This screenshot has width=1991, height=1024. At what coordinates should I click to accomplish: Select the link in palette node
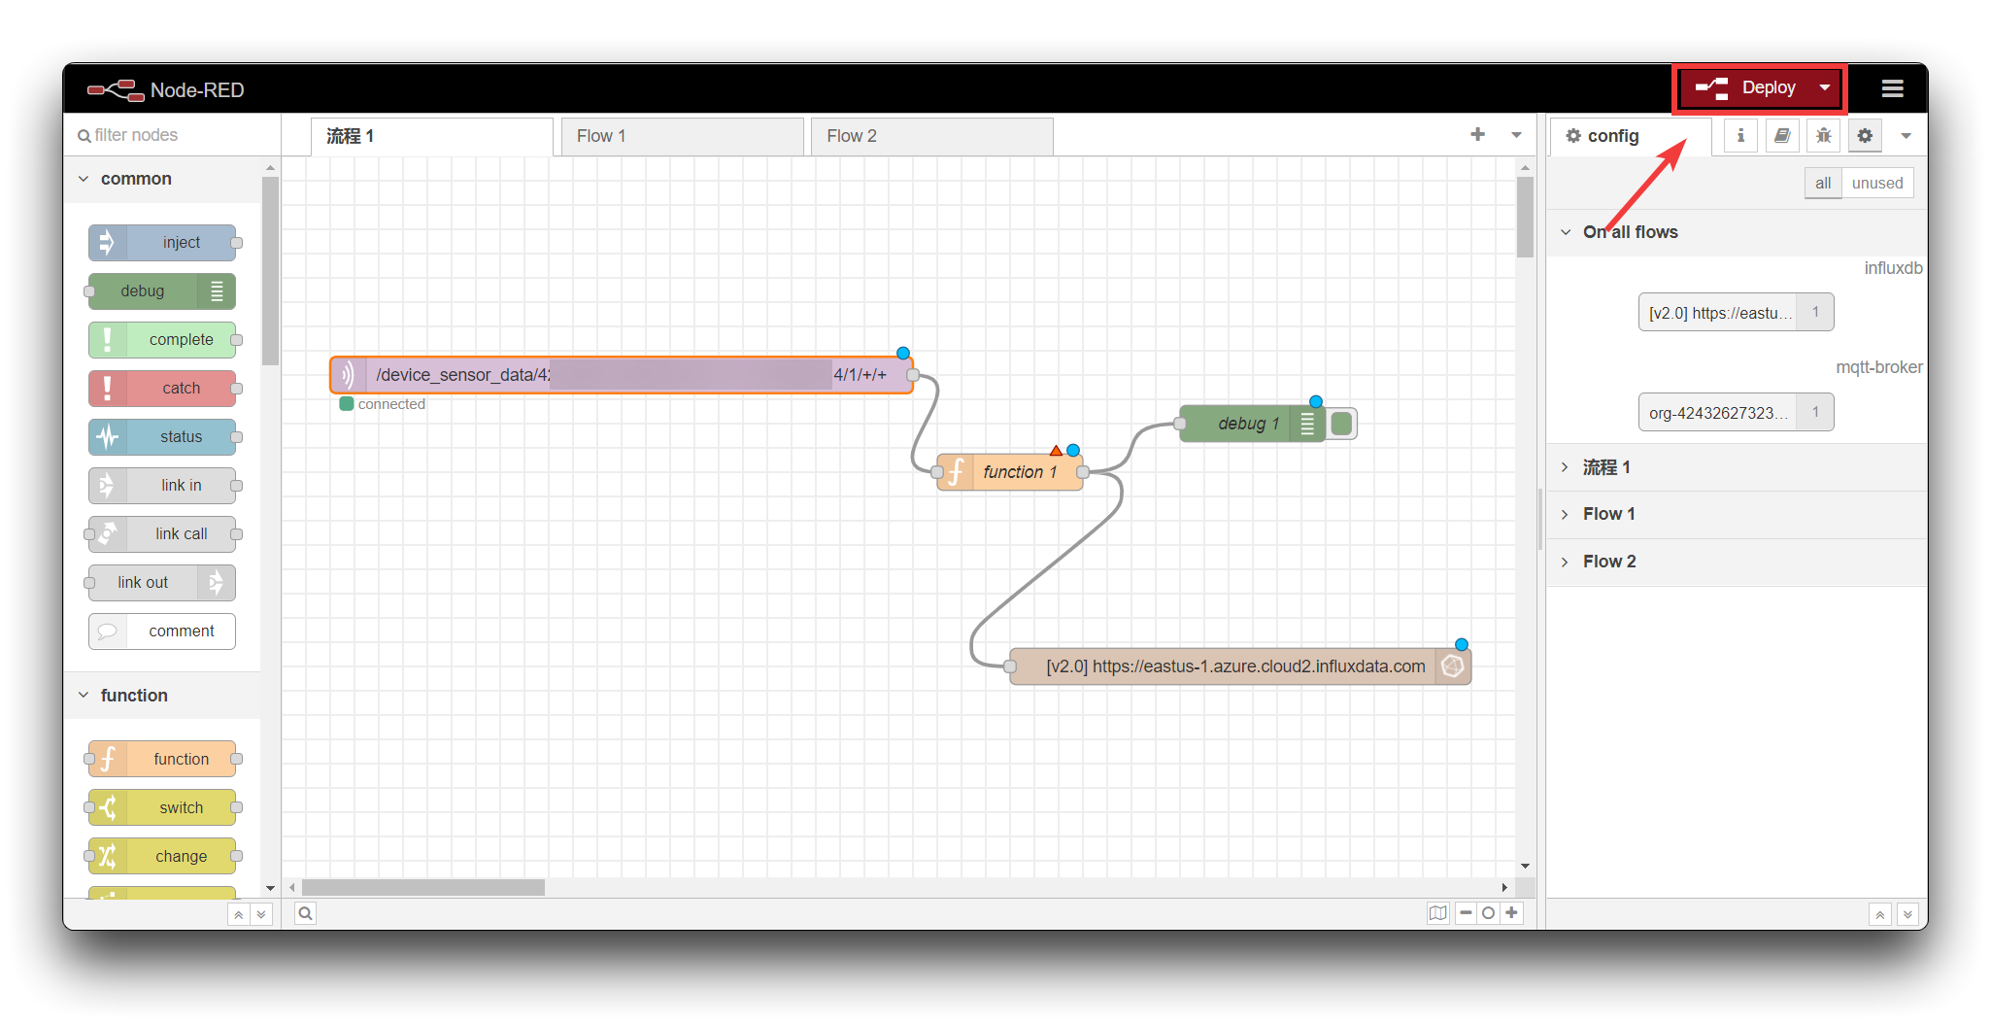click(163, 486)
